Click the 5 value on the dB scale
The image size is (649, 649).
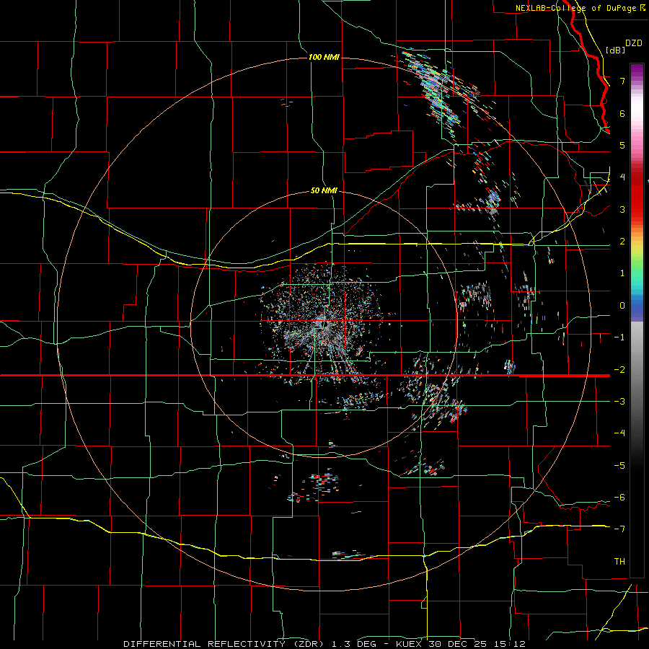[622, 145]
